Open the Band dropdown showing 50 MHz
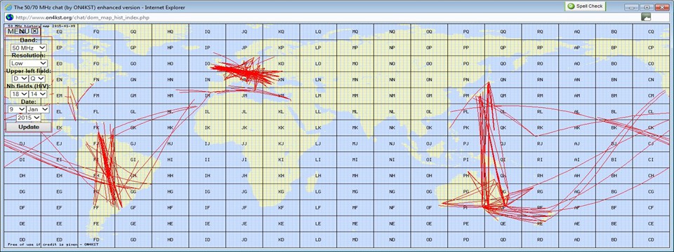The width and height of the screenshot is (674, 252). (29, 48)
